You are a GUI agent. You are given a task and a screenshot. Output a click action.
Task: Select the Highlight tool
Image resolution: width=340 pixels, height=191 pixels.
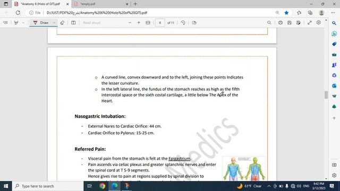16,22
